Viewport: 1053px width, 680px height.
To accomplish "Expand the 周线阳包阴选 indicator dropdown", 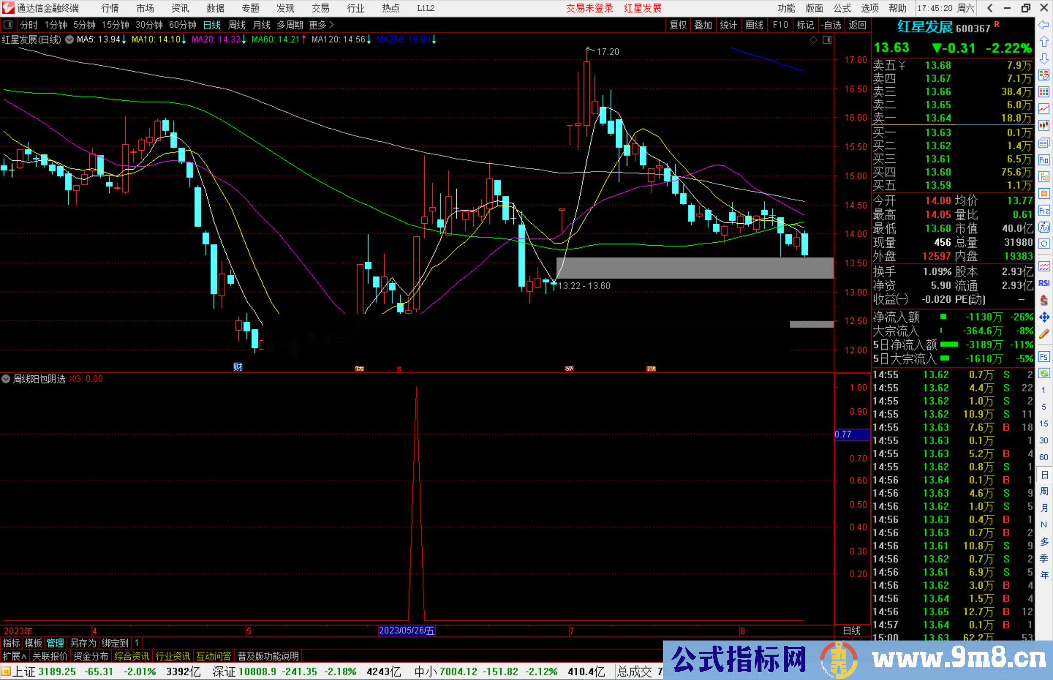I will tap(6, 379).
